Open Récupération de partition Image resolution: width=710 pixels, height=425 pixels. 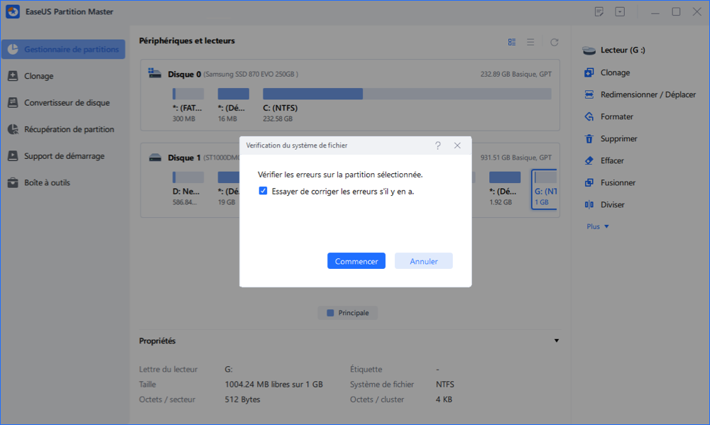68,129
